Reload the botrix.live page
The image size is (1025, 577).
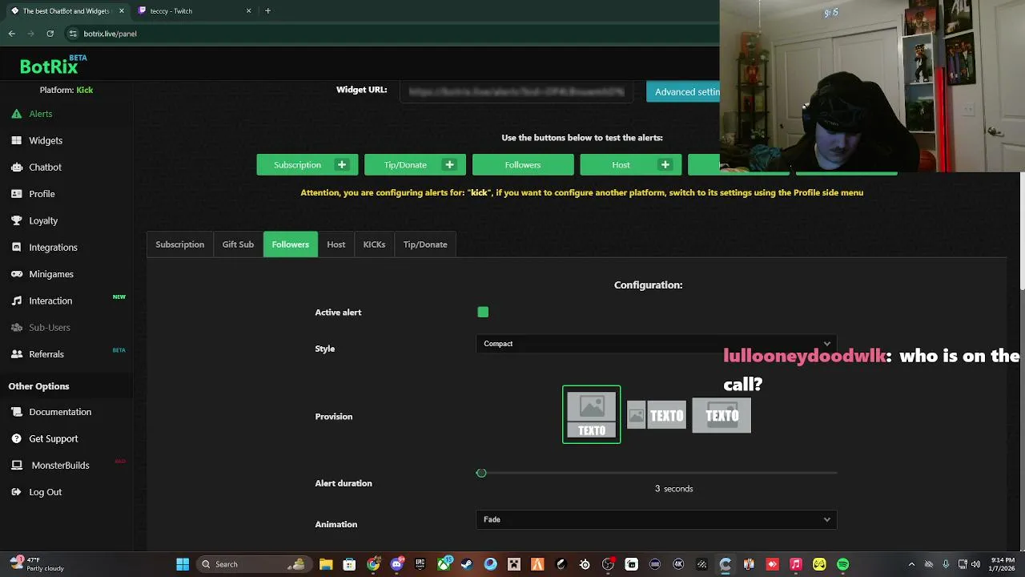[50, 34]
